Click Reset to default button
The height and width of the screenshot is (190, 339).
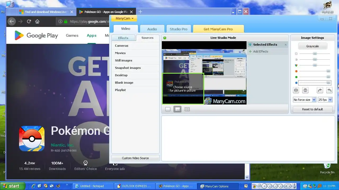(x=313, y=109)
